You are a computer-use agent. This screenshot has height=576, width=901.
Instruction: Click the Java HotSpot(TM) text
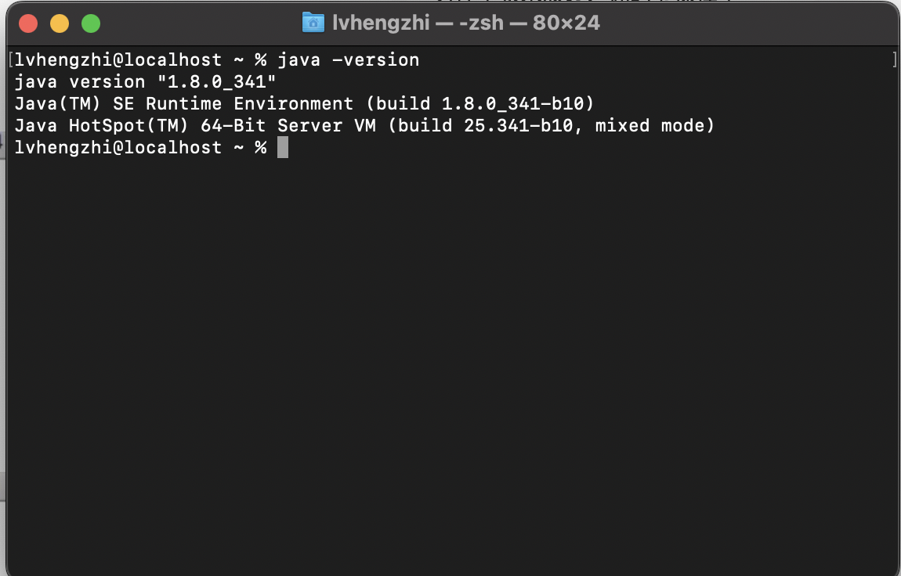(x=102, y=126)
